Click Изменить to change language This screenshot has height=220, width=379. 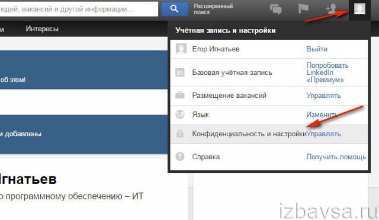[322, 114]
